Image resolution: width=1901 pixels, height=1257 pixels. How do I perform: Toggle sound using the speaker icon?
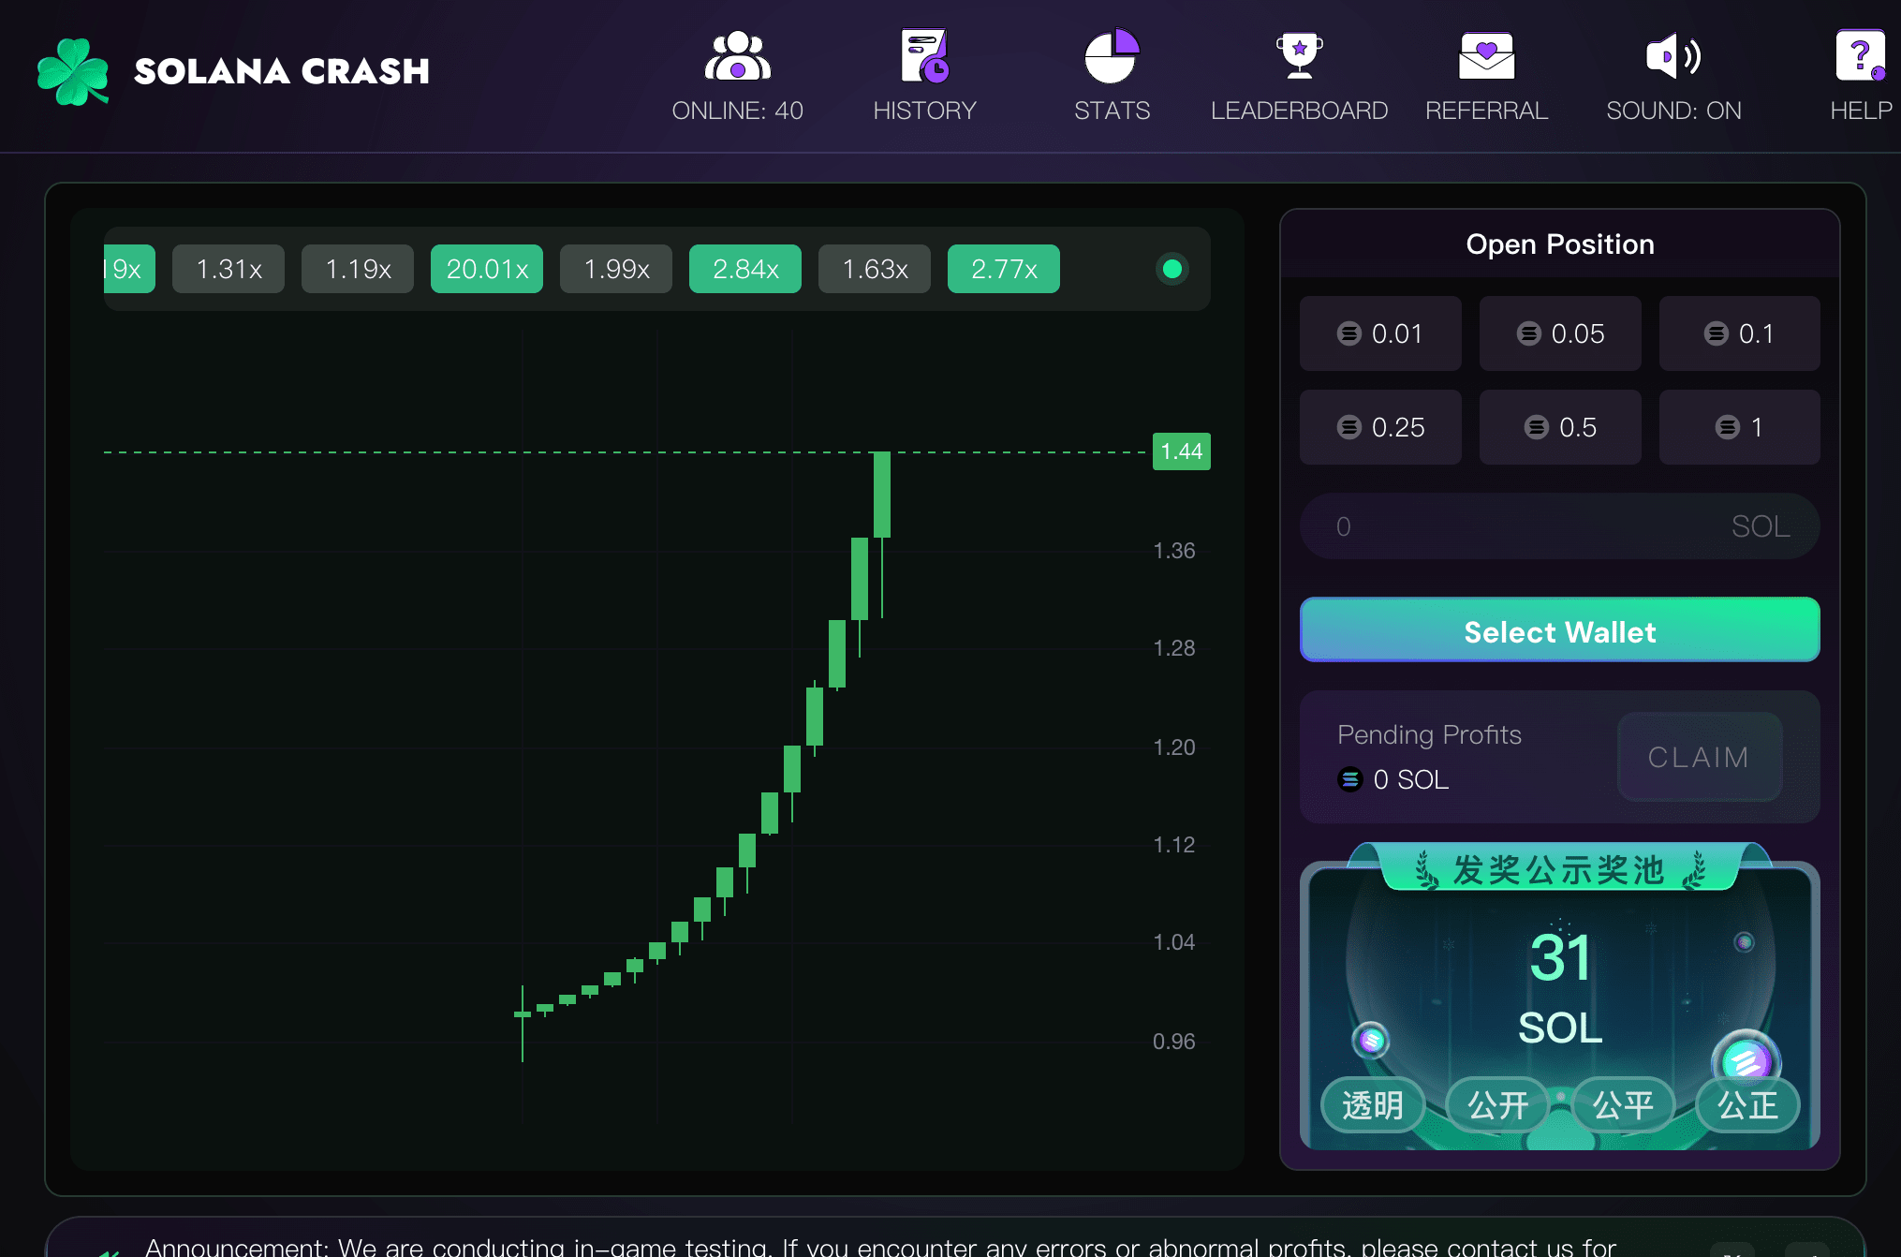tap(1673, 56)
